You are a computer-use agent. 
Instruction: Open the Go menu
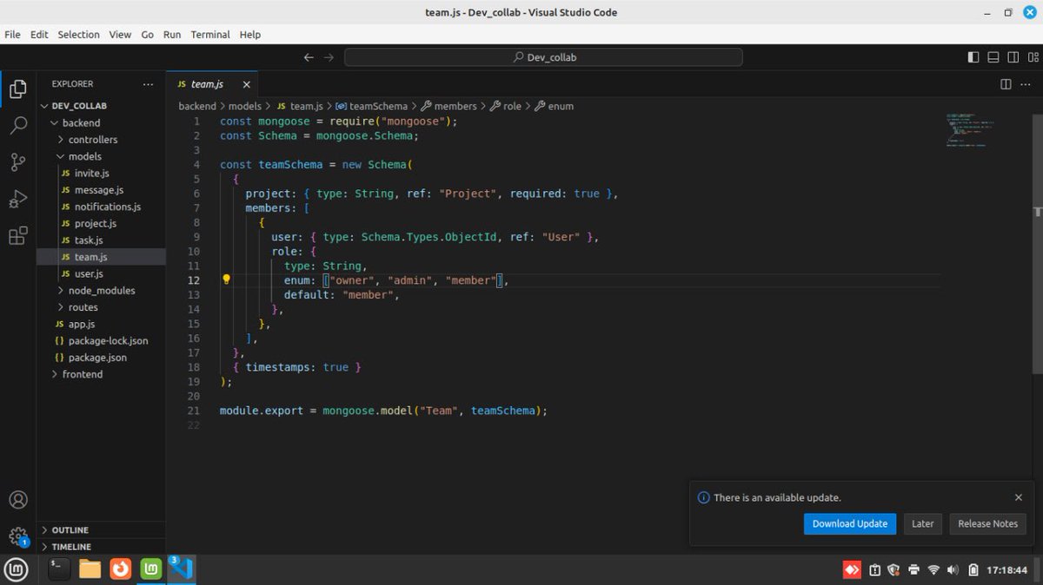[x=148, y=35]
